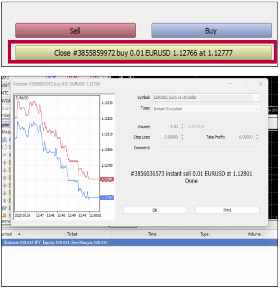Click the blue Buy button

click(x=211, y=31)
